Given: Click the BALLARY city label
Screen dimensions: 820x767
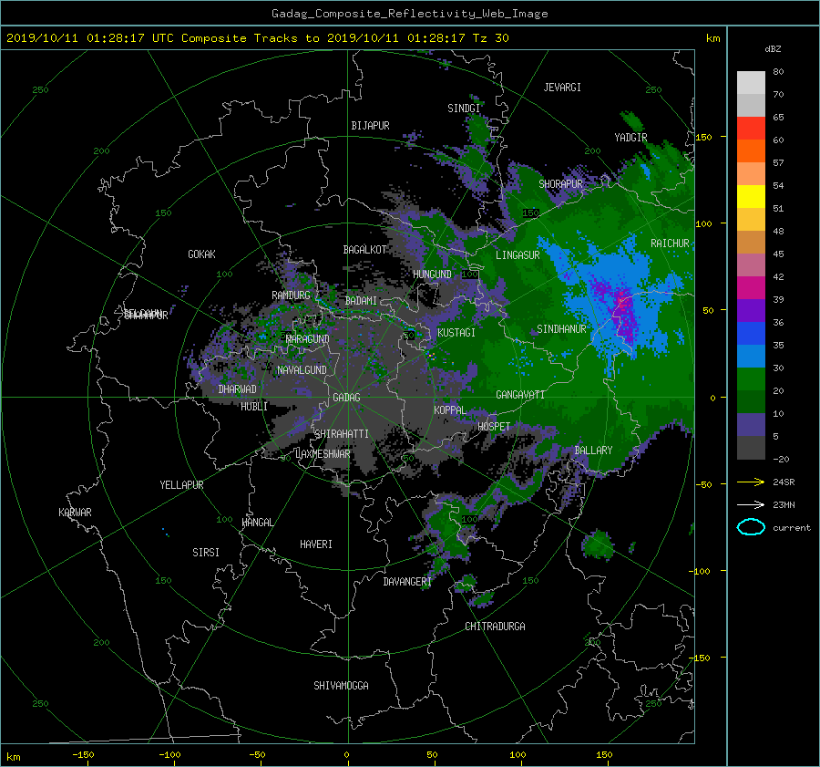Looking at the screenshot, I should (x=593, y=451).
